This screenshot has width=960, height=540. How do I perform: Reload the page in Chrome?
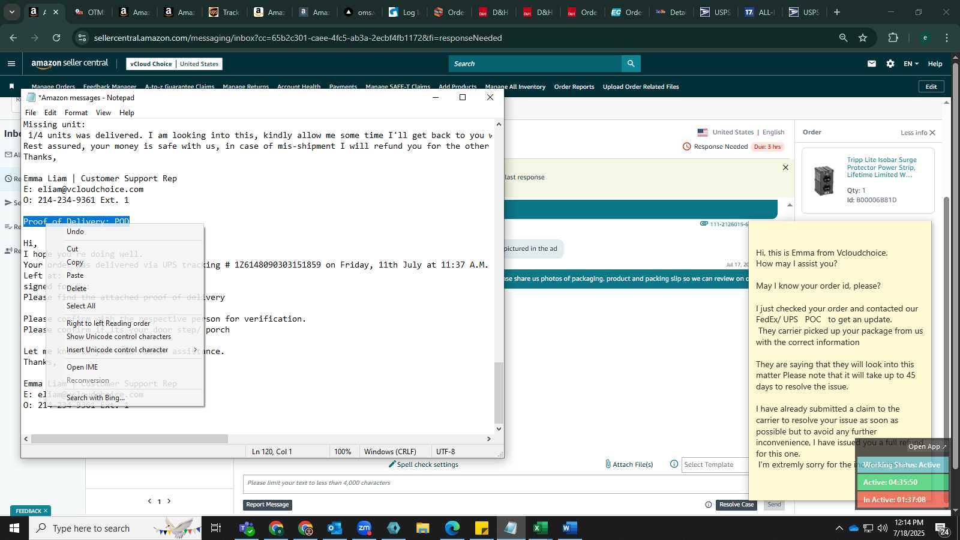56,38
